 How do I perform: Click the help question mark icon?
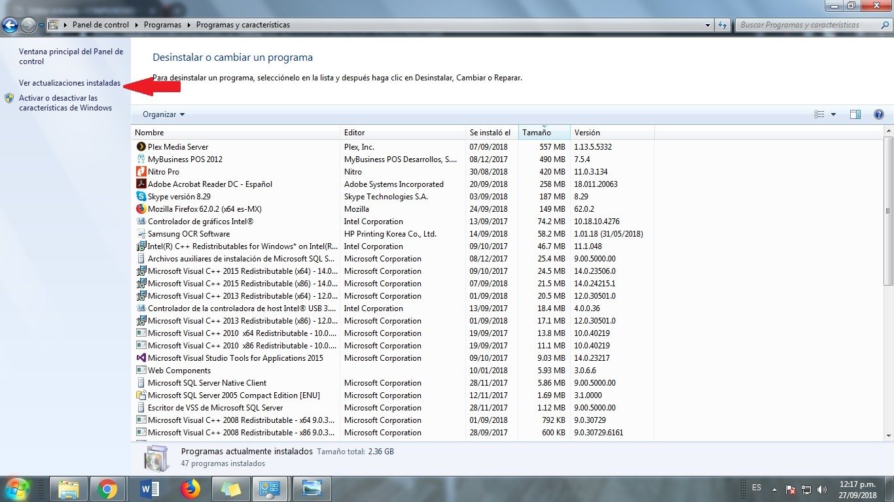click(879, 114)
